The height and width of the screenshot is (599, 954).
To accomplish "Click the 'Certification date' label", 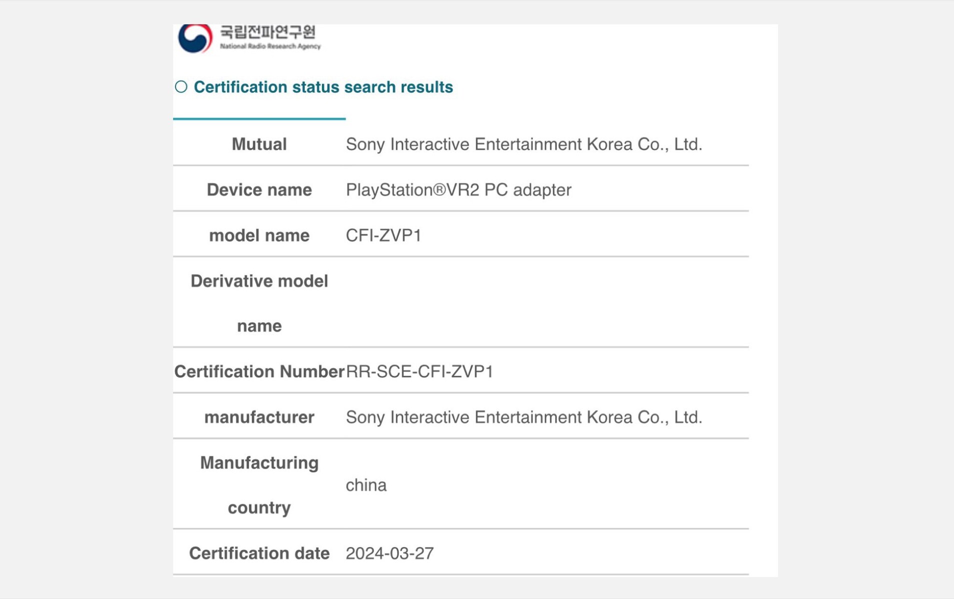I will click(259, 553).
